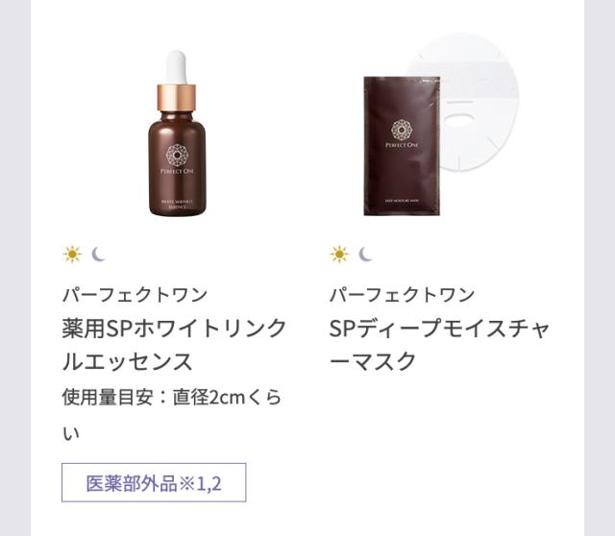Click the PERFECT ONE text on the pouch
The image size is (615, 536).
click(x=402, y=145)
